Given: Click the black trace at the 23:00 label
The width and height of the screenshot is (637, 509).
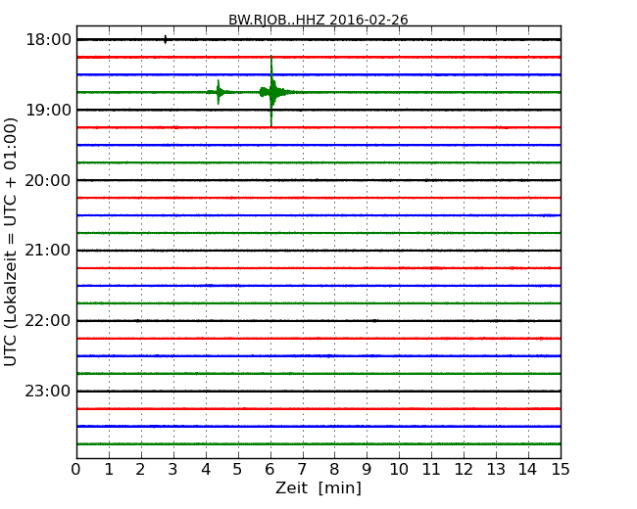Looking at the screenshot, I should tap(318, 392).
